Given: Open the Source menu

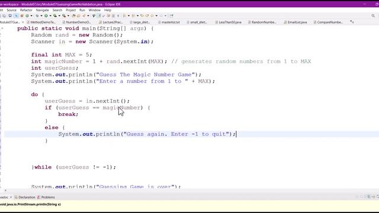Looking at the screenshot, I should pos(11,10).
